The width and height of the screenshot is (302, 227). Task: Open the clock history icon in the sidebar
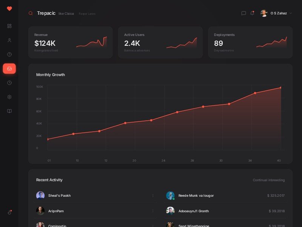pos(9,83)
